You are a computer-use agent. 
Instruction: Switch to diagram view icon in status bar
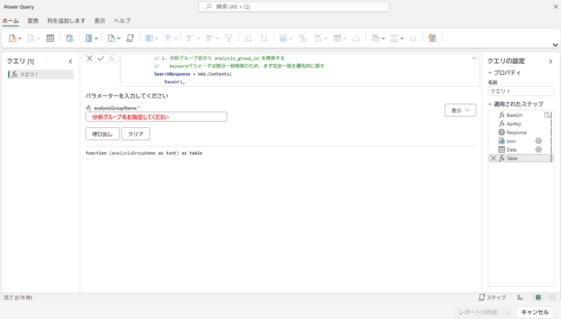[520, 298]
